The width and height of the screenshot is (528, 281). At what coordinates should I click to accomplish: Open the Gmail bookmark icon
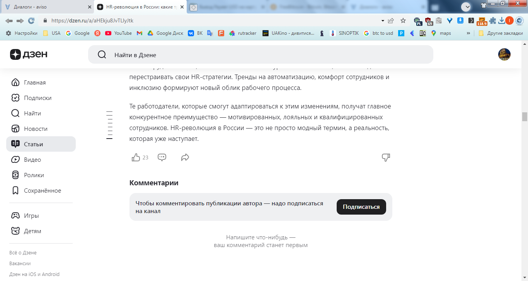click(x=140, y=33)
